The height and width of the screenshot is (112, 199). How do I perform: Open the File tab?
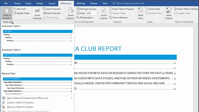click(x=6, y=3)
